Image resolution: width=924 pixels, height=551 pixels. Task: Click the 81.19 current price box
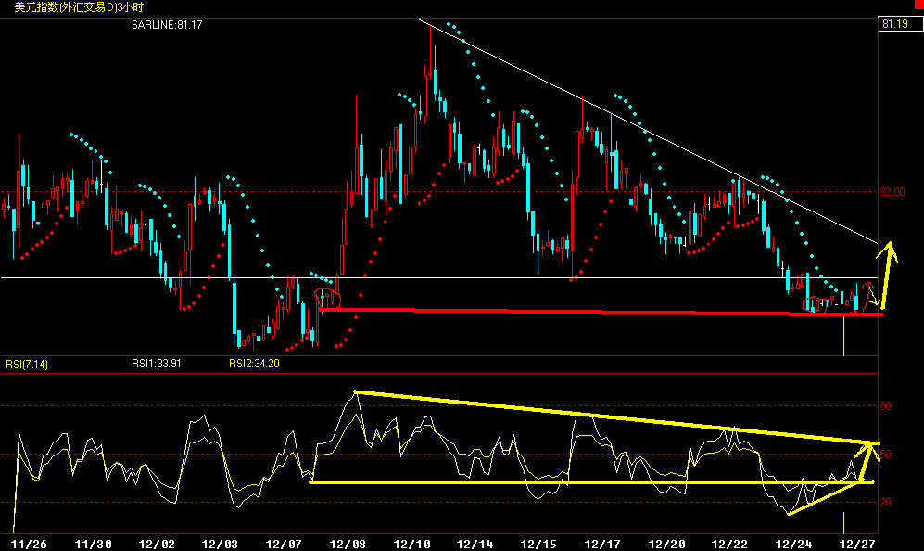click(x=900, y=24)
